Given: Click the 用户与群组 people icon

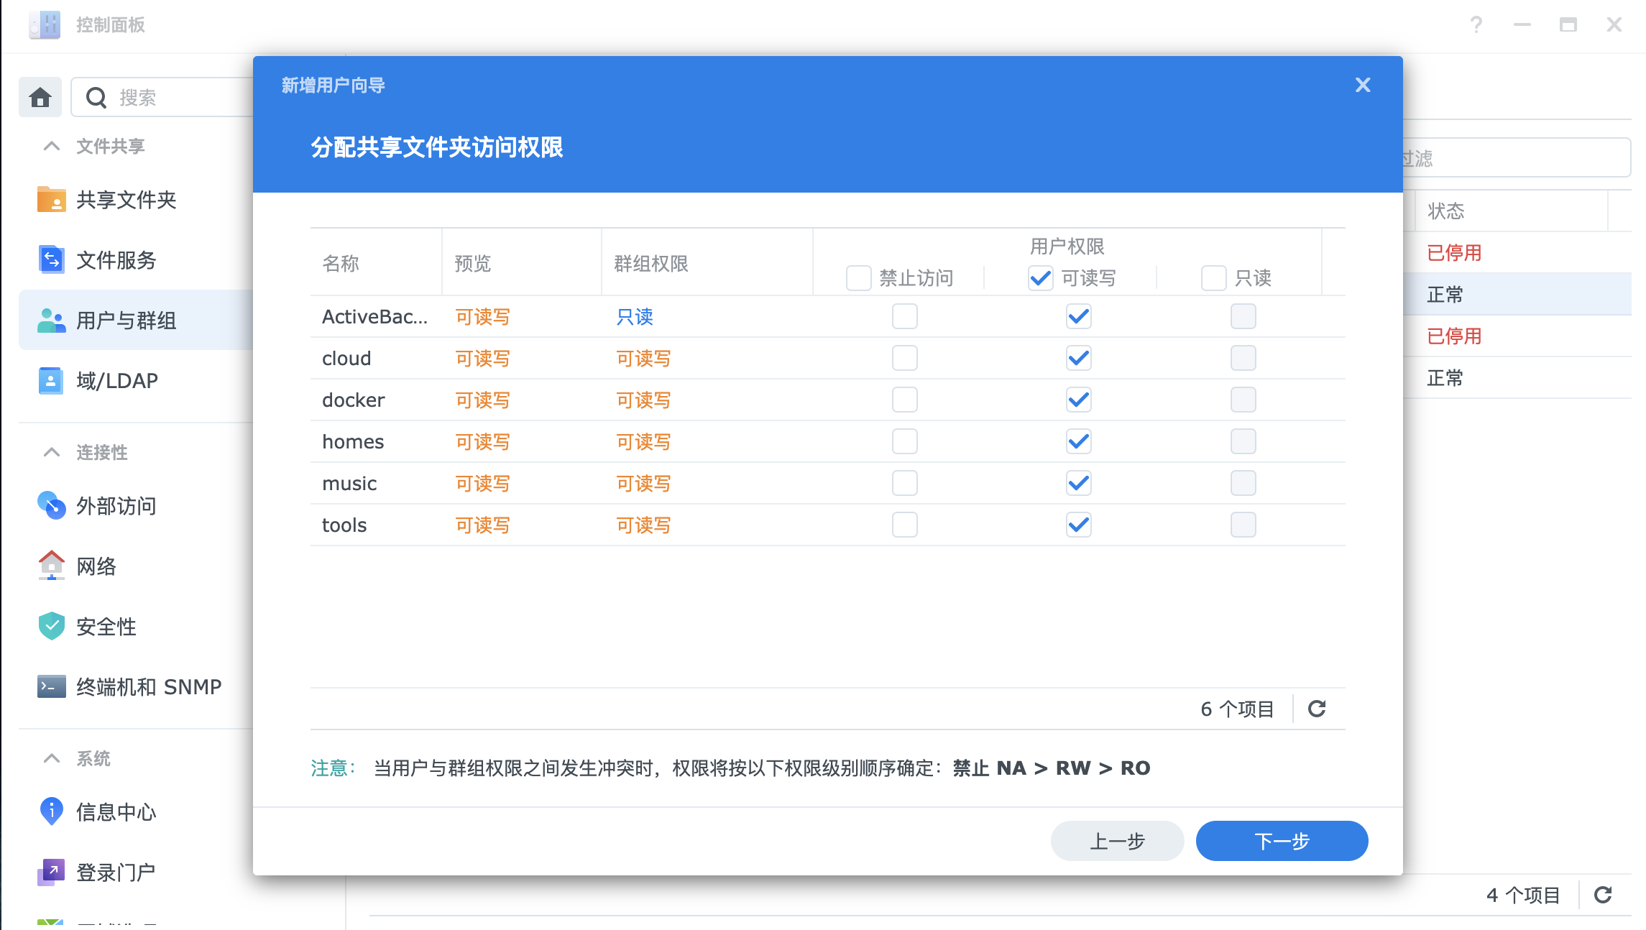Looking at the screenshot, I should click(x=50, y=320).
